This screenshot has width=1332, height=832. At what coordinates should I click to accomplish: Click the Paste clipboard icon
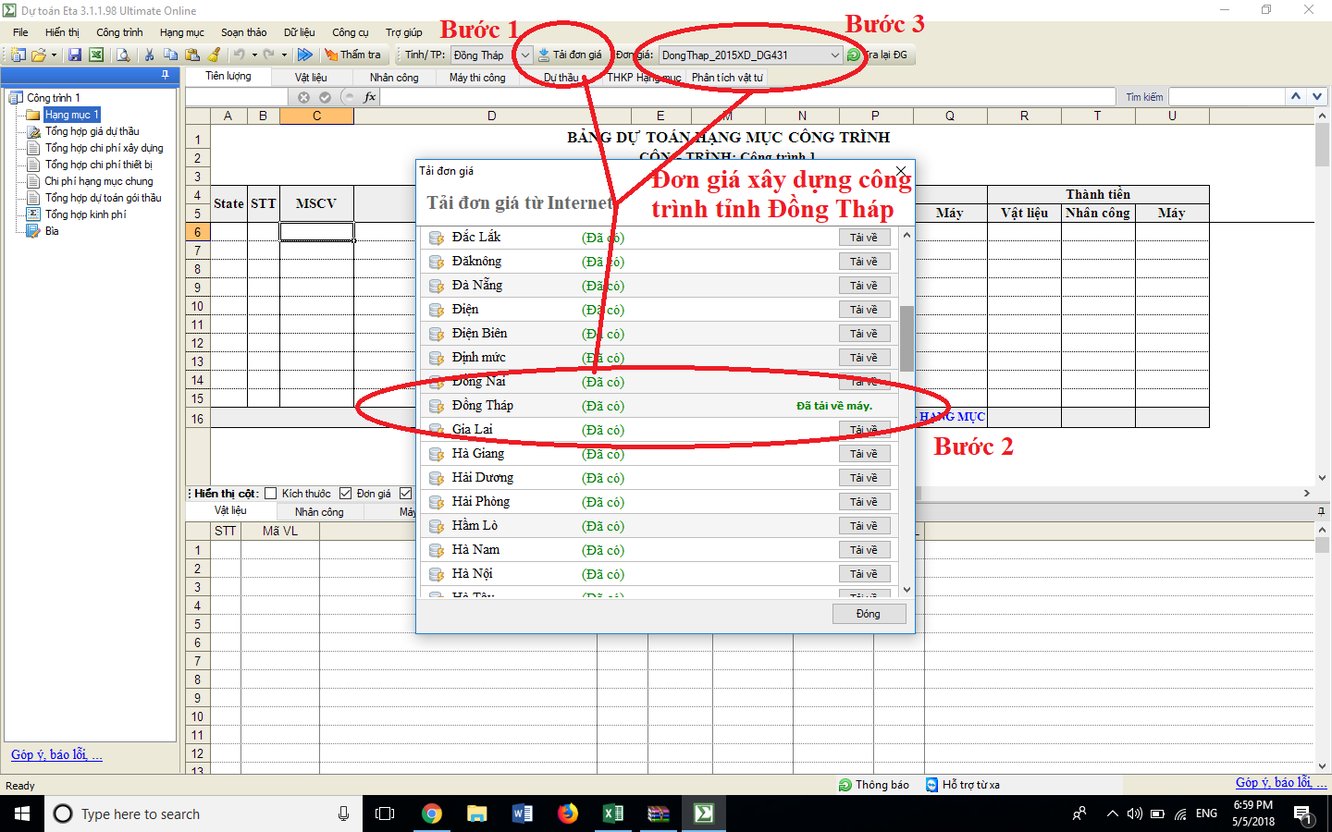193,55
